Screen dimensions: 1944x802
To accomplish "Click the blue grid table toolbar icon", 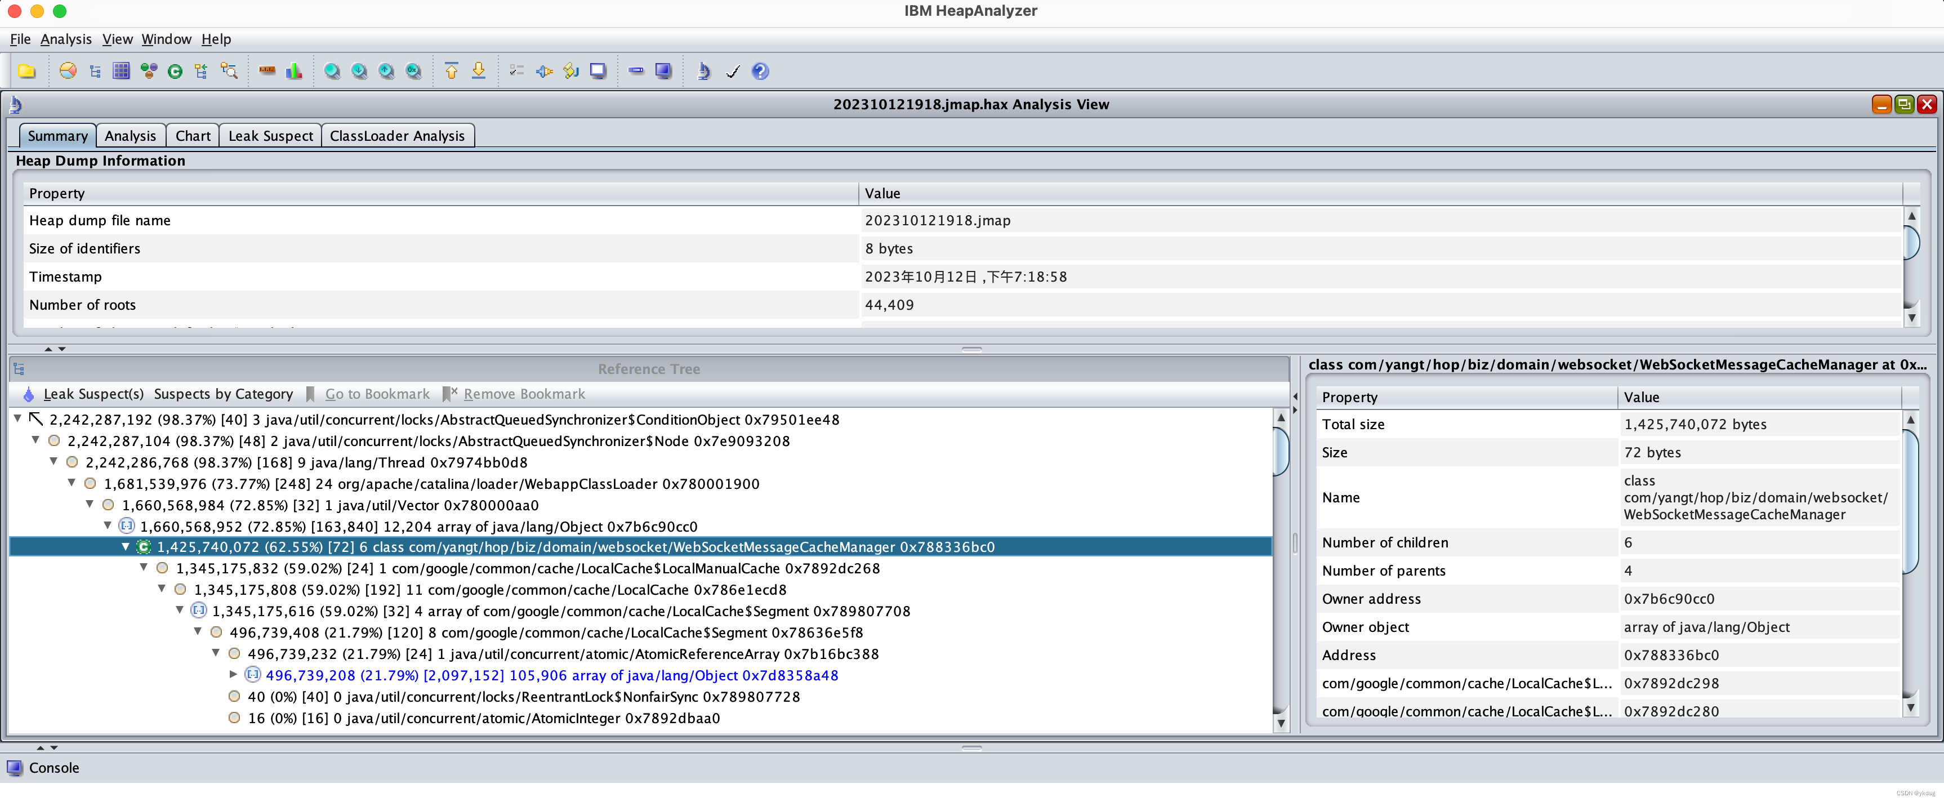I will click(x=121, y=71).
